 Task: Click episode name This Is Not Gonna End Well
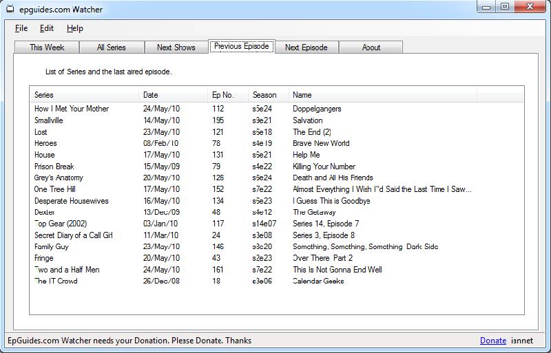[x=337, y=270]
